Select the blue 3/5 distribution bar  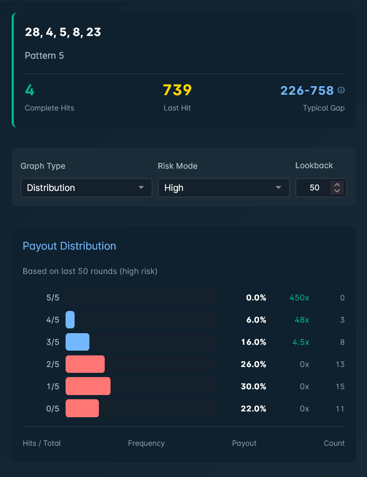coord(77,342)
